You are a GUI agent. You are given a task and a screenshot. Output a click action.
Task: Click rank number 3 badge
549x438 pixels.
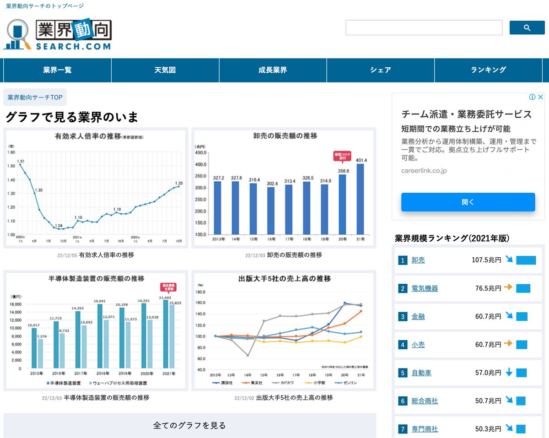403,317
